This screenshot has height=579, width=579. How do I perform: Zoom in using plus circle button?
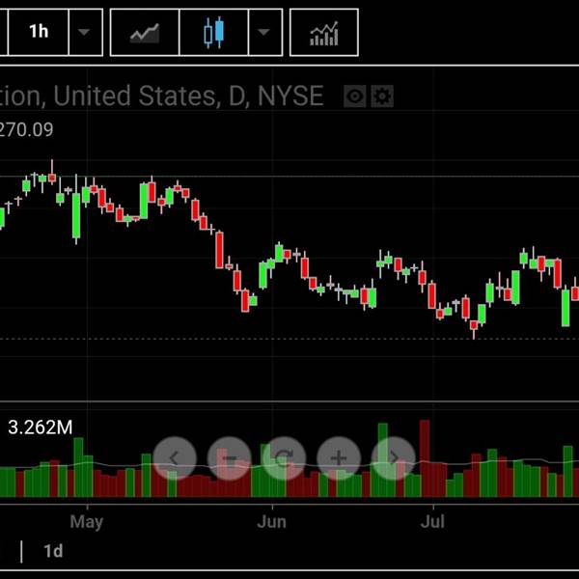[x=339, y=458]
